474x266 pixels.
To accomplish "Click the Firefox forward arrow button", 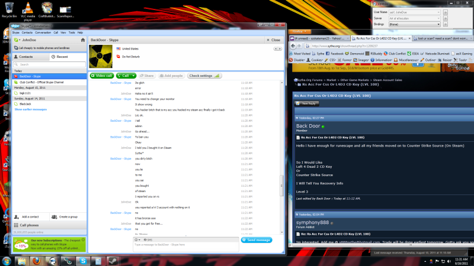I will pyautogui.click(x=299, y=46).
